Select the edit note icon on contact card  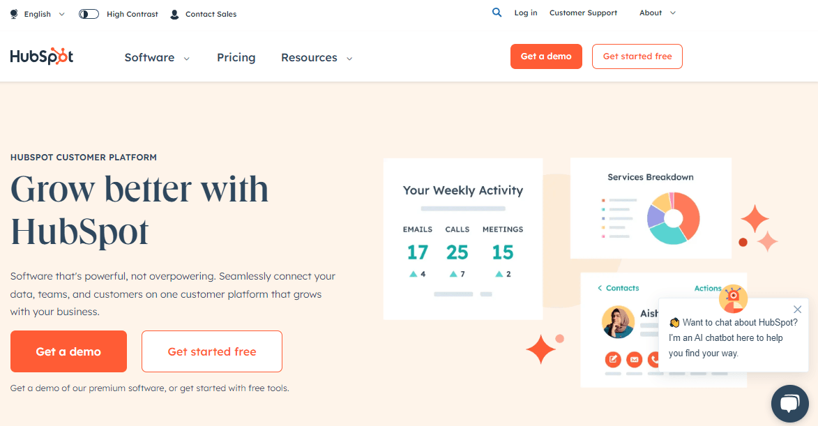click(x=613, y=360)
